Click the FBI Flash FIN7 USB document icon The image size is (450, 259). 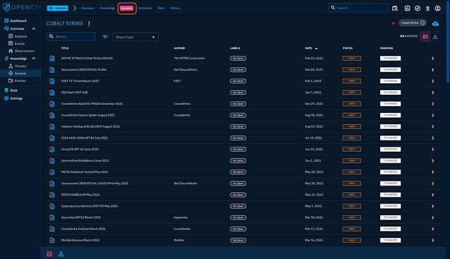pos(52,92)
